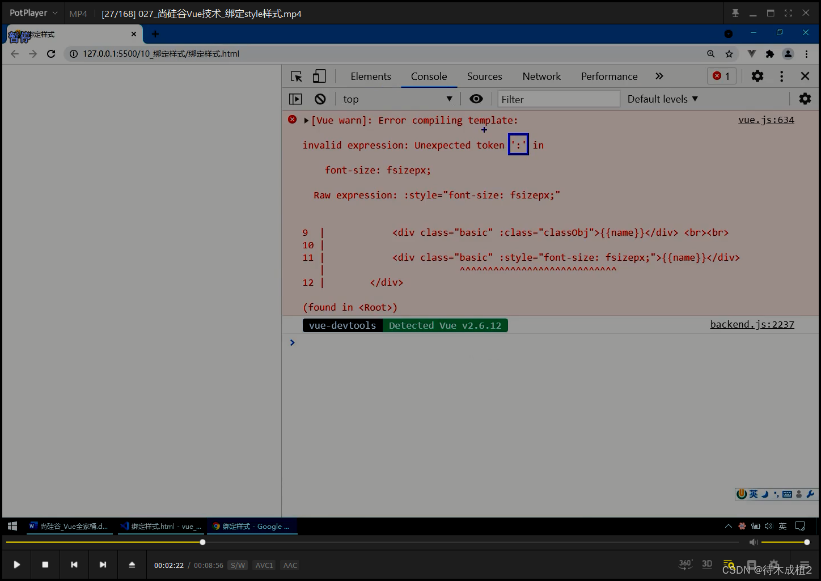This screenshot has width=821, height=581.
Task: Reload the page with the refresh icon
Action: point(51,54)
